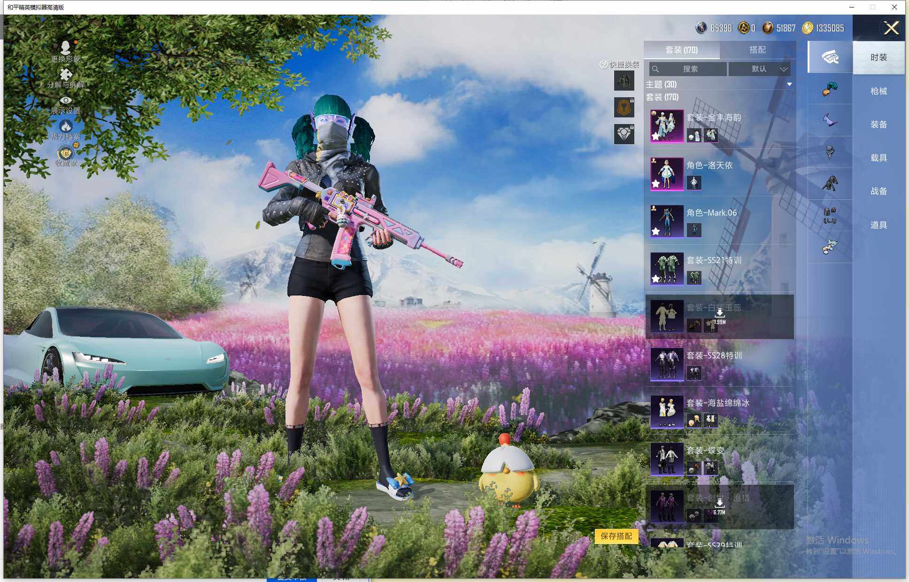Open the 枪械 weapons menu
909x582 pixels.
click(x=878, y=91)
